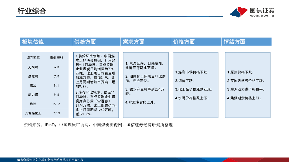
Task: Click the 3.澳洲动力煤价格持平 item
Action: click(246, 89)
